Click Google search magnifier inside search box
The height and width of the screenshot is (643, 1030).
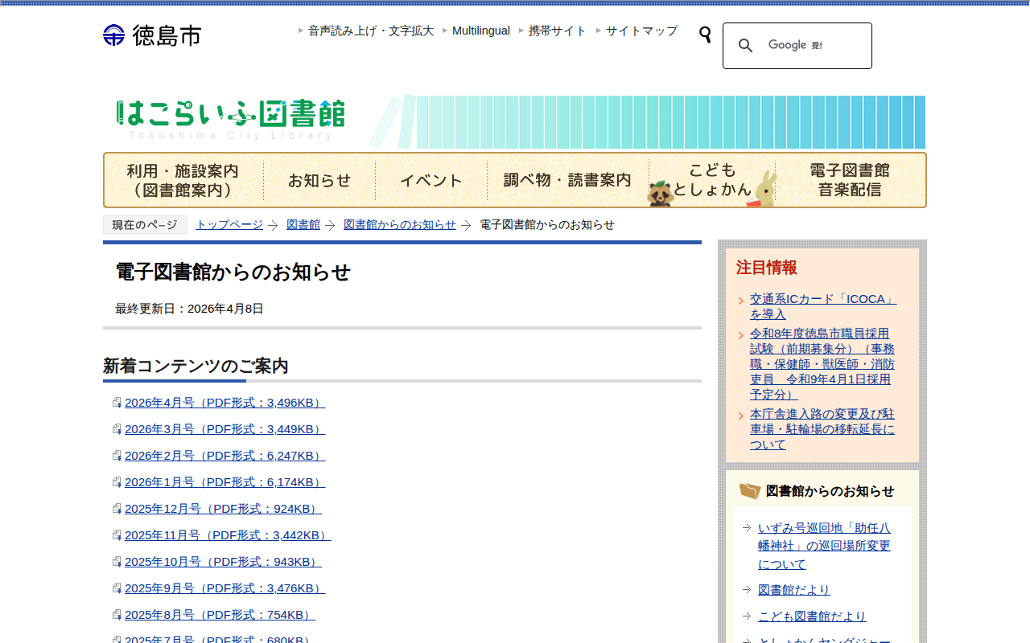746,46
